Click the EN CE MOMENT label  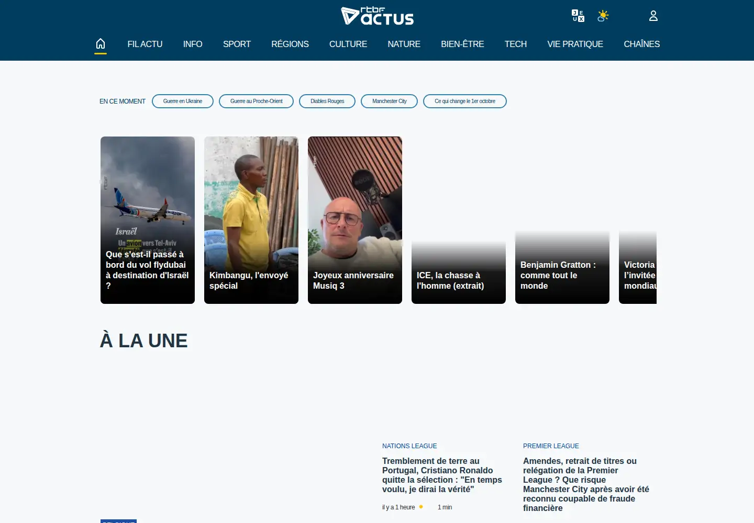tap(123, 101)
